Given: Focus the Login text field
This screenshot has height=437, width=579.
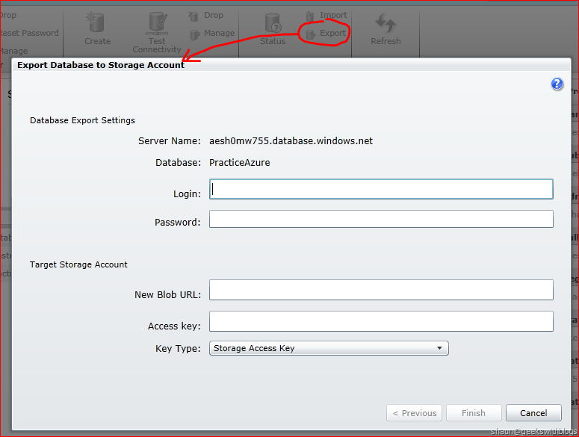Looking at the screenshot, I should click(381, 189).
